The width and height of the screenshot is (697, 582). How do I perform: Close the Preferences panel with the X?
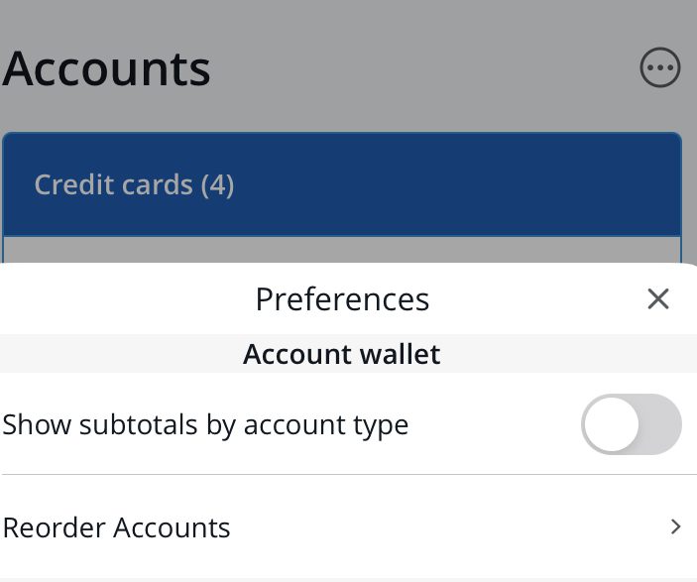tap(658, 298)
